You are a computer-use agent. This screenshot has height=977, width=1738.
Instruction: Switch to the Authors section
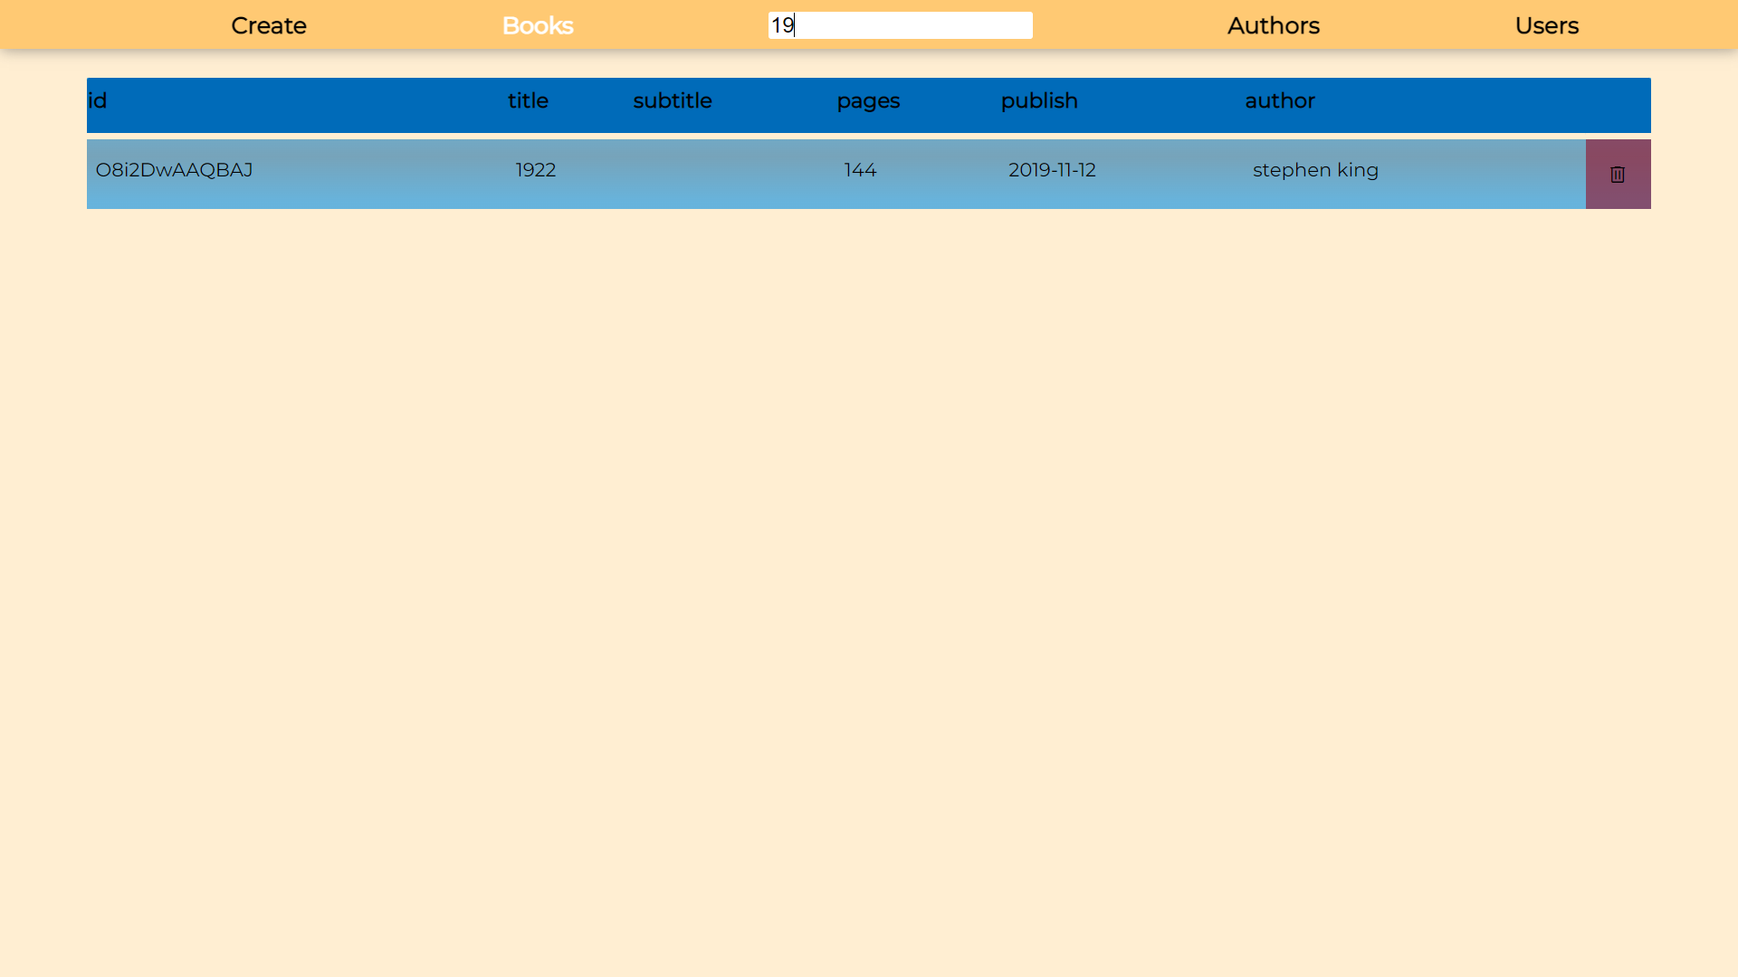tap(1273, 25)
